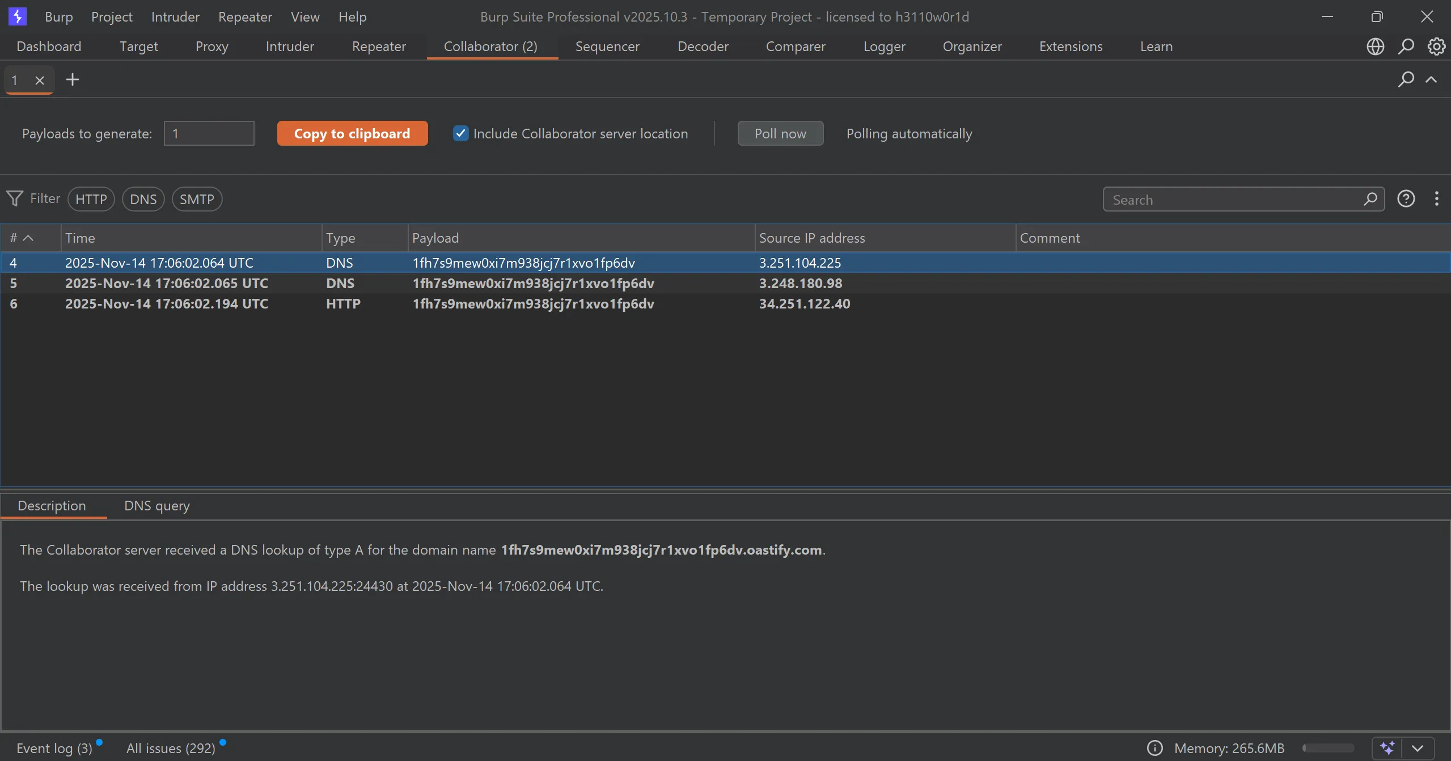This screenshot has height=761, width=1451.
Task: Open the Repeater main tab
Action: tap(379, 46)
